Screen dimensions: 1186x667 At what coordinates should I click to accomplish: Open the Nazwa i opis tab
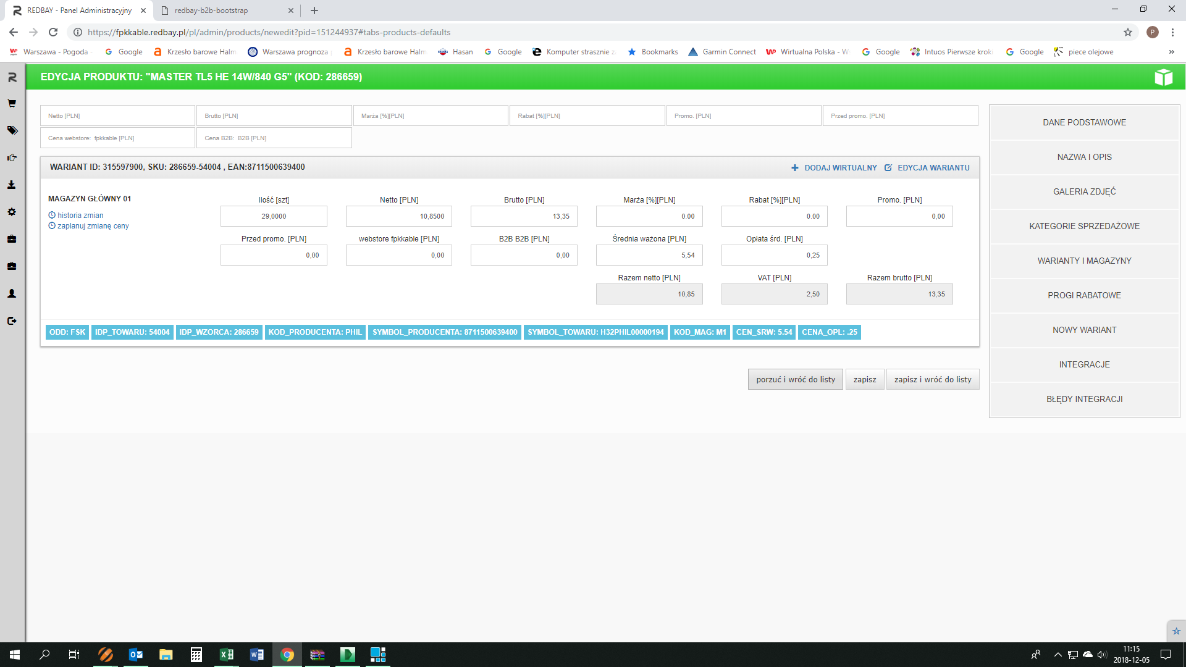(x=1084, y=157)
